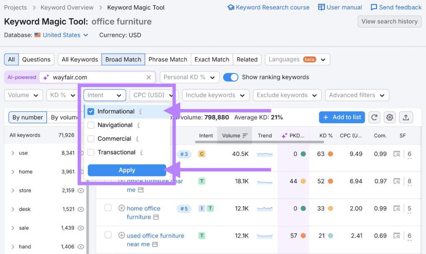
Task: Open the Advanced filters dropdown
Action: tap(357, 95)
